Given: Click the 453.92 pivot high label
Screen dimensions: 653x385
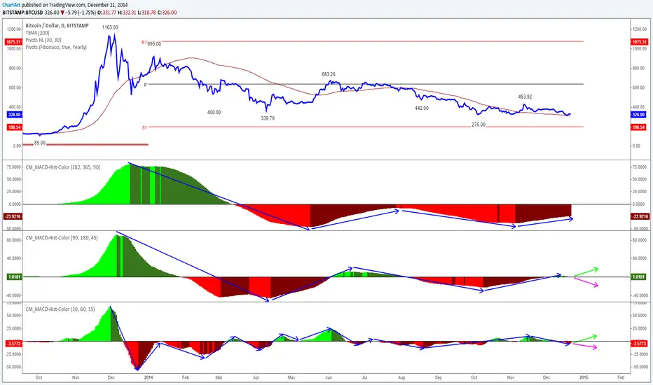Looking at the screenshot, I should [525, 97].
